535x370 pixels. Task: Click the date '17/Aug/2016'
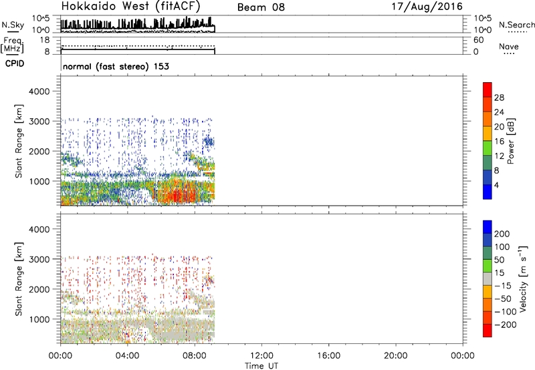tap(427, 7)
